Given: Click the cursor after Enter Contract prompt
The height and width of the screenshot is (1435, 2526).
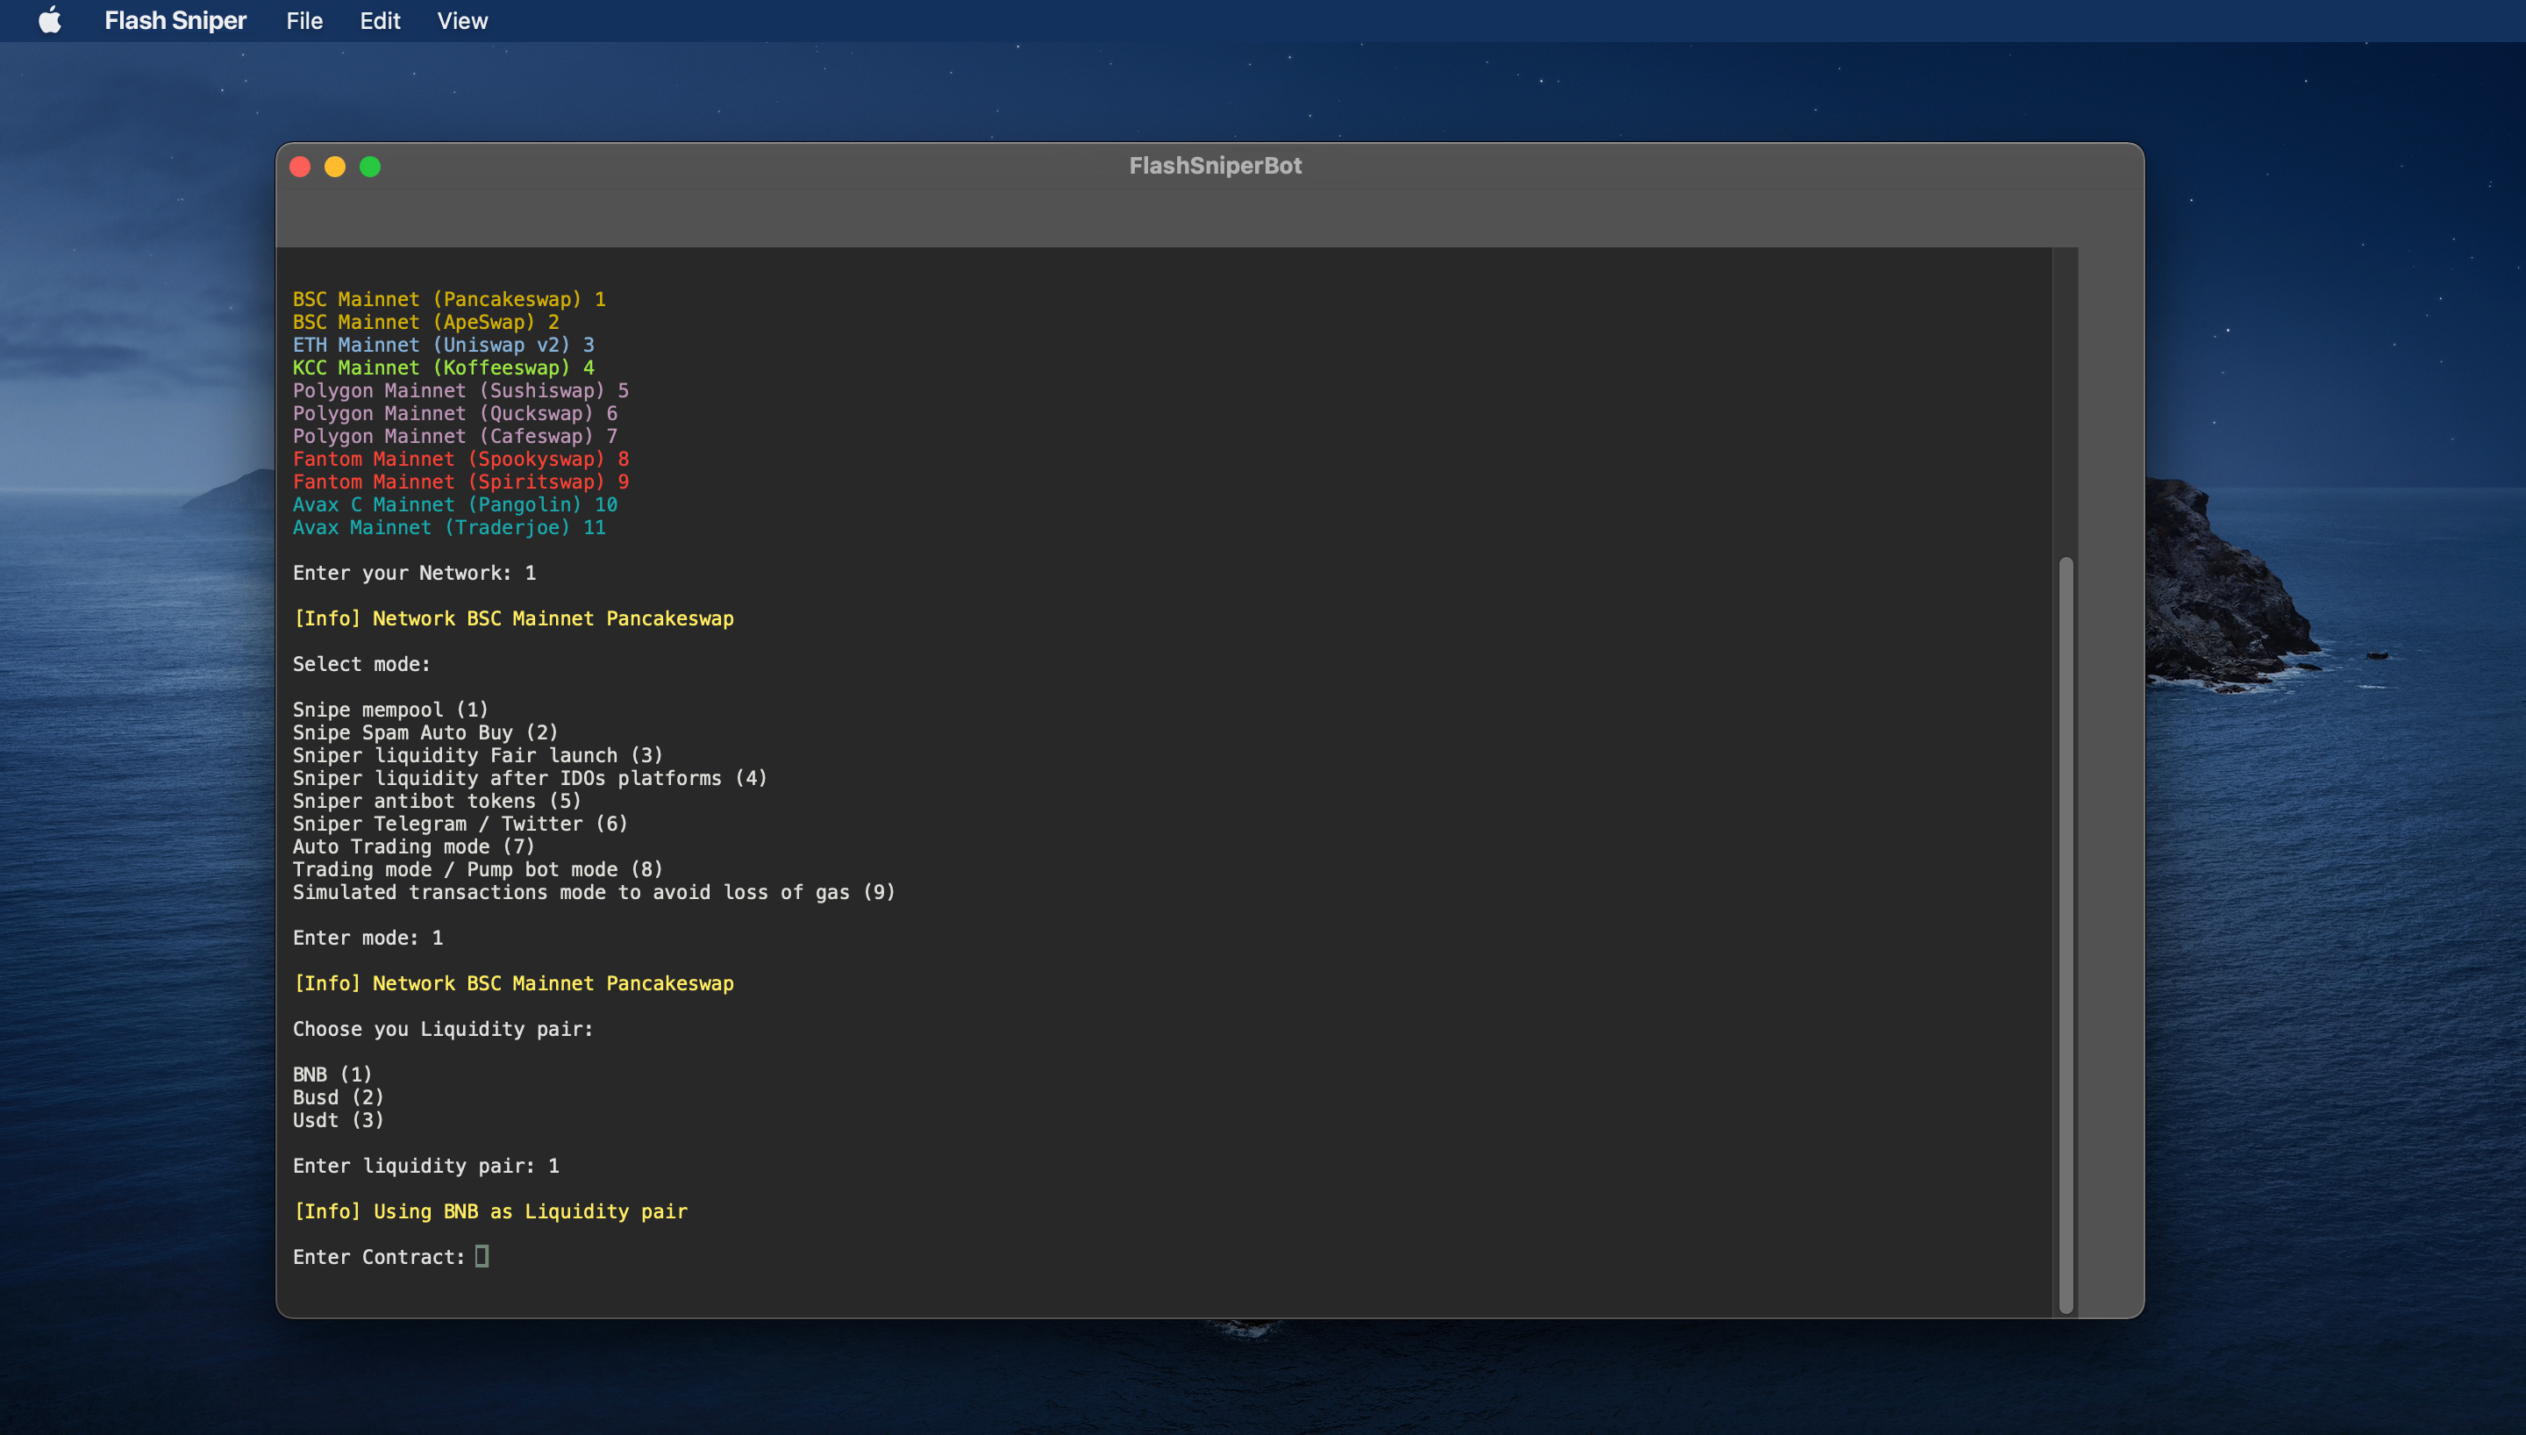Looking at the screenshot, I should point(482,1256).
